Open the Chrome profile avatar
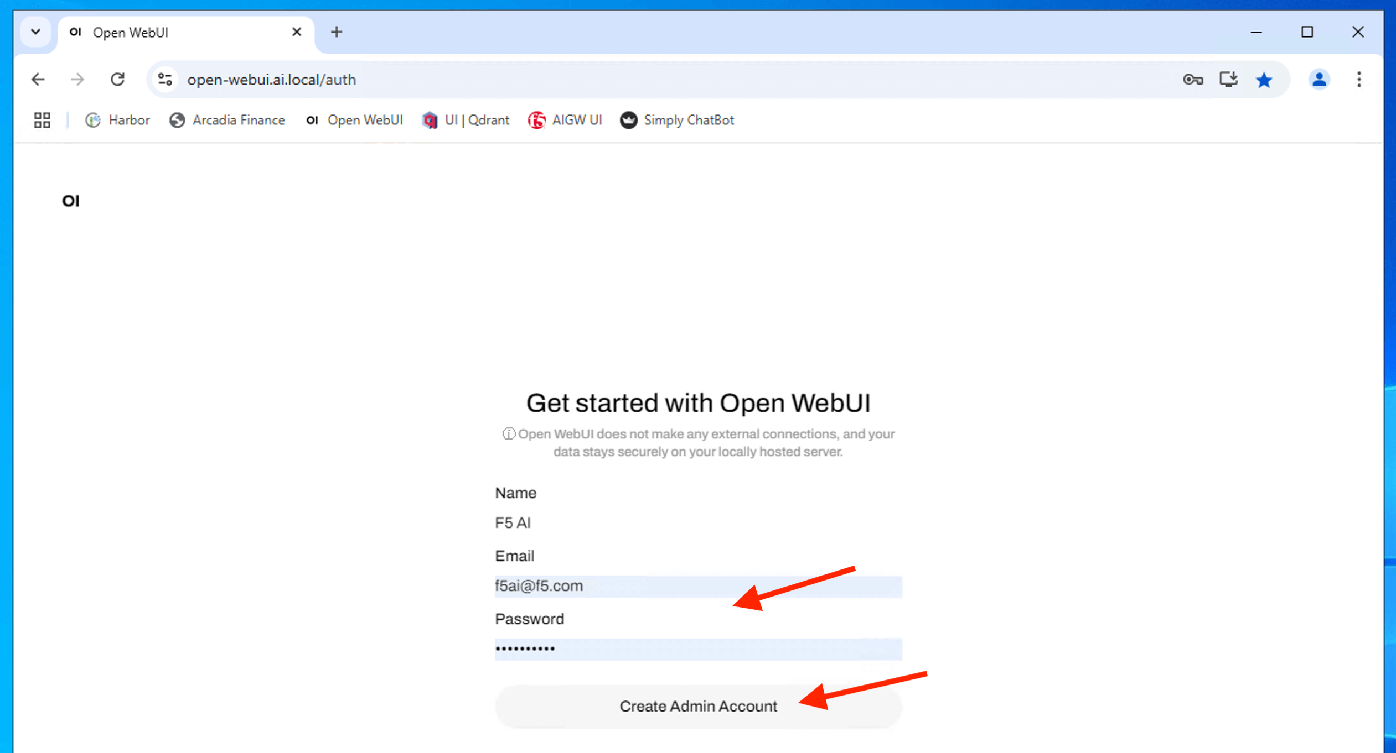1396x753 pixels. [1319, 80]
